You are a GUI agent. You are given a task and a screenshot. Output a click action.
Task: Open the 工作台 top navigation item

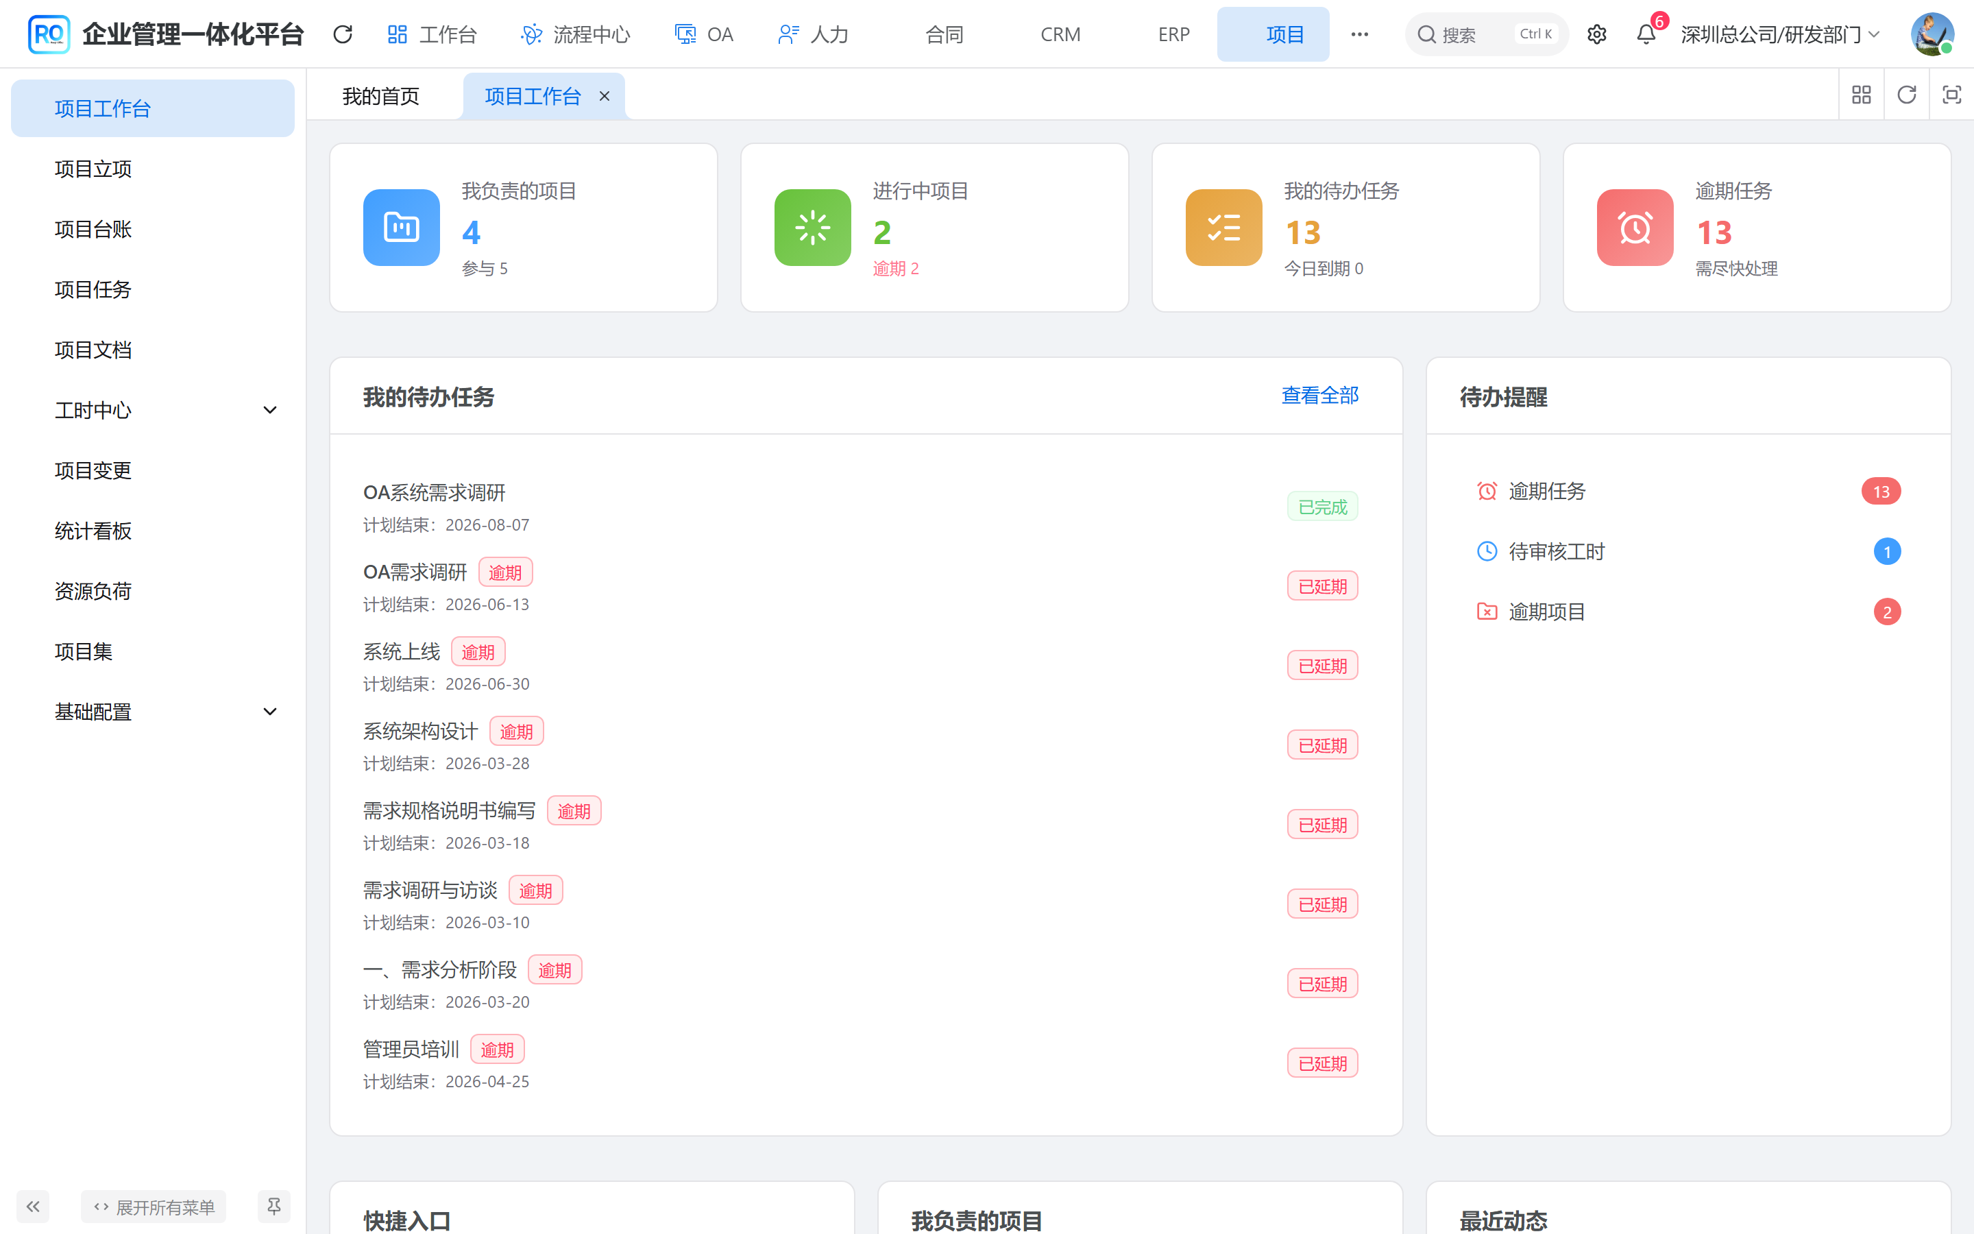point(432,34)
